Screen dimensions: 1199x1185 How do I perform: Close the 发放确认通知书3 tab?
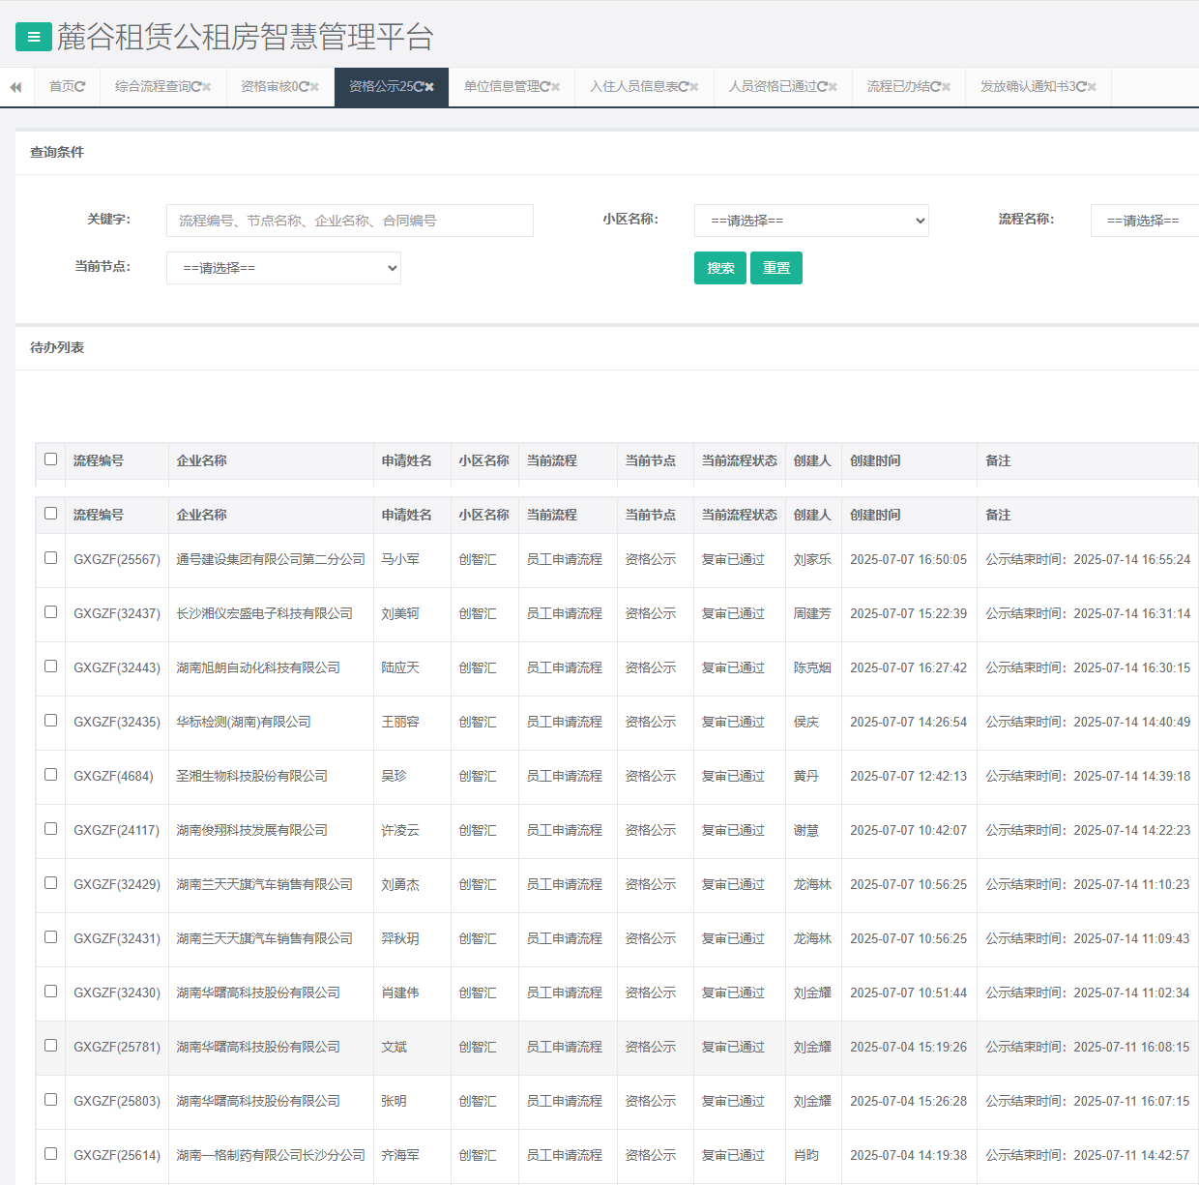click(x=1092, y=87)
